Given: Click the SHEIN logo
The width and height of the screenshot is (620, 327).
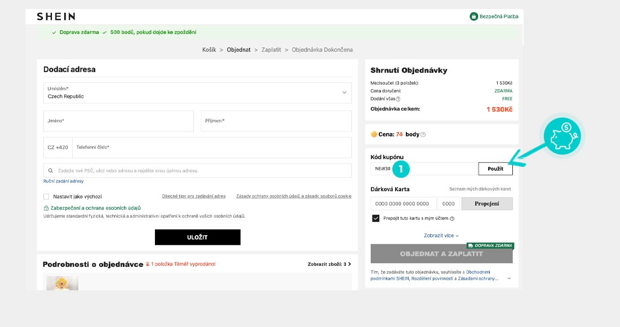Looking at the screenshot, I should (56, 16).
